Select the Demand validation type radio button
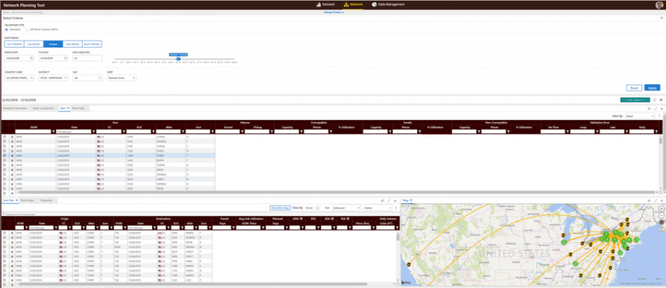 [7, 29]
